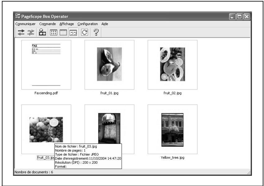Open the Commande menu
Image resolution: width=264 pixels, height=186 pixels.
pos(47,24)
